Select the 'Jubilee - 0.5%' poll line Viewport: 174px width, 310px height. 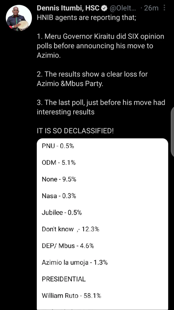point(62,212)
